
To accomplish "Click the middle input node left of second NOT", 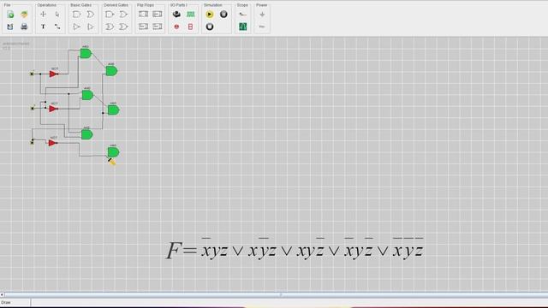I will pyautogui.click(x=33, y=109).
